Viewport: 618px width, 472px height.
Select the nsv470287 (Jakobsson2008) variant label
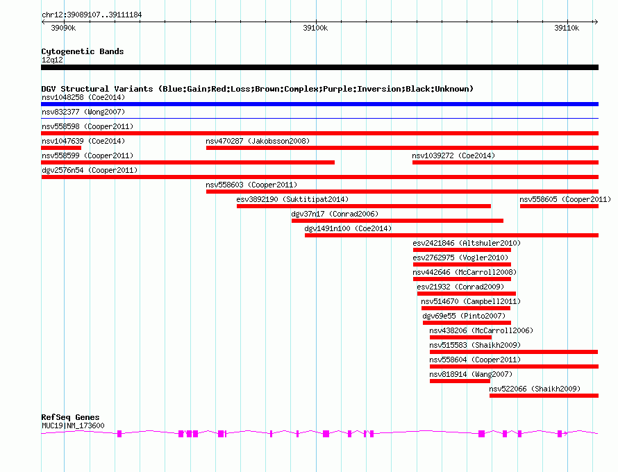coord(258,141)
